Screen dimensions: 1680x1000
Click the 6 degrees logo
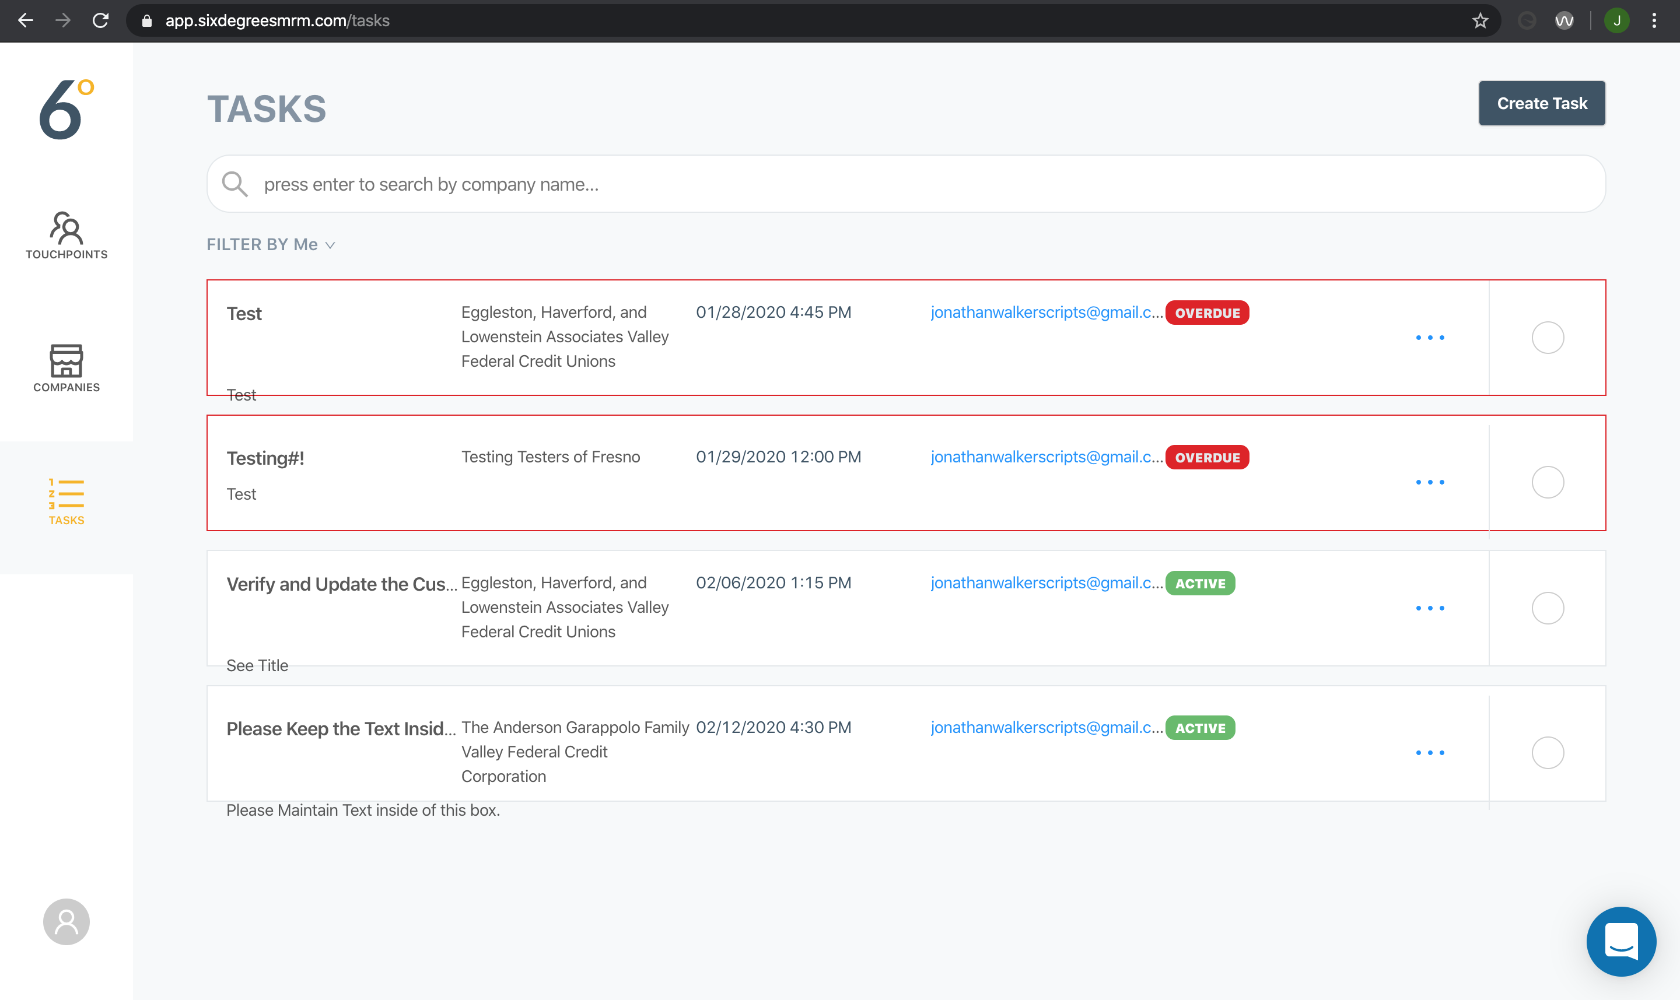65,108
